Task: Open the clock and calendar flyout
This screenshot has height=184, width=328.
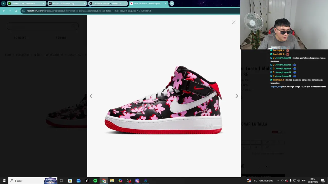Action: tap(313, 181)
